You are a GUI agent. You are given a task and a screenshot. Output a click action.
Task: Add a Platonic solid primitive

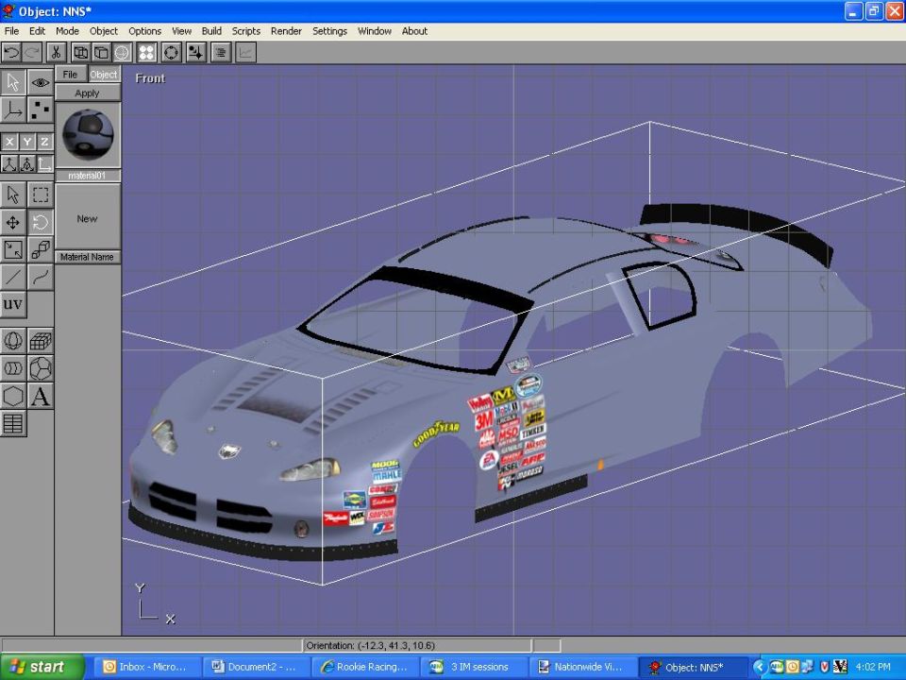click(x=41, y=368)
